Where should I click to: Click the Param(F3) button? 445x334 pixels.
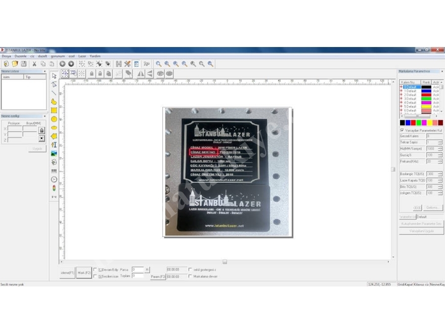tap(158, 277)
